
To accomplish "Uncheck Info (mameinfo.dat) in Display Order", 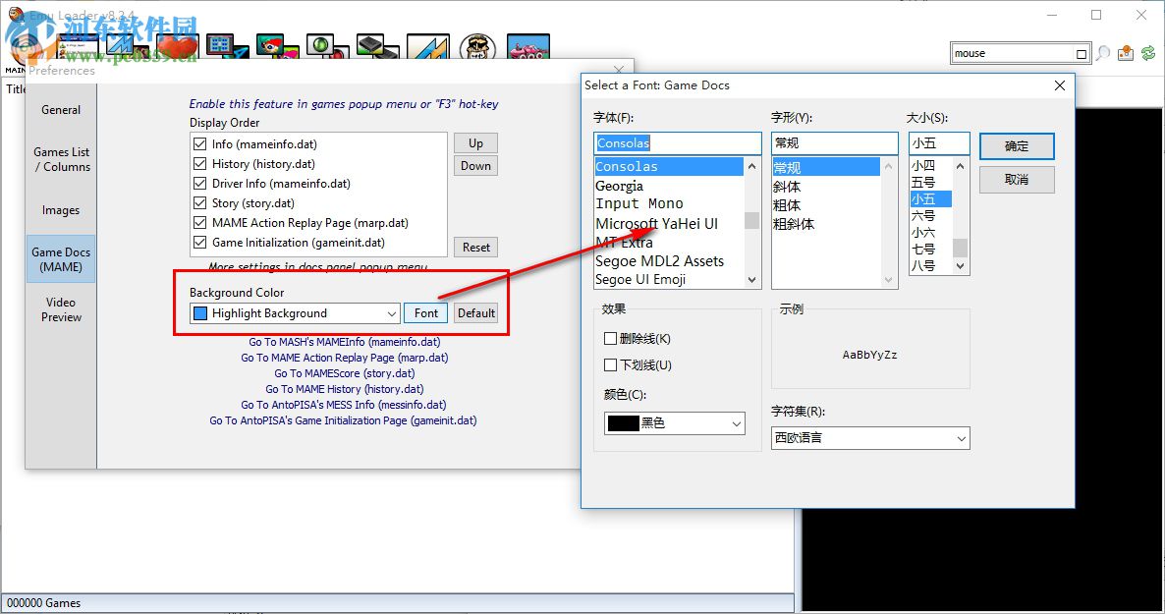I will pos(199,143).
